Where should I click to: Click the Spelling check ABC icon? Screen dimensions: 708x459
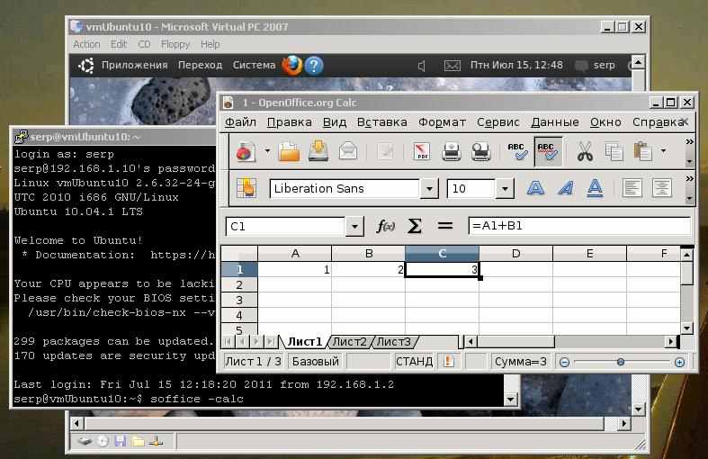[x=517, y=152]
